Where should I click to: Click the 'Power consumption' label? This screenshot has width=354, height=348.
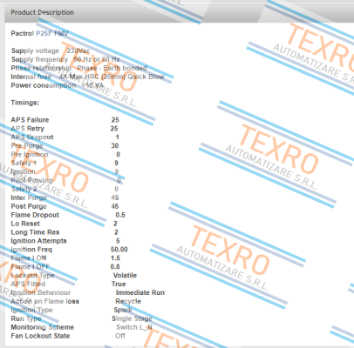[44, 85]
